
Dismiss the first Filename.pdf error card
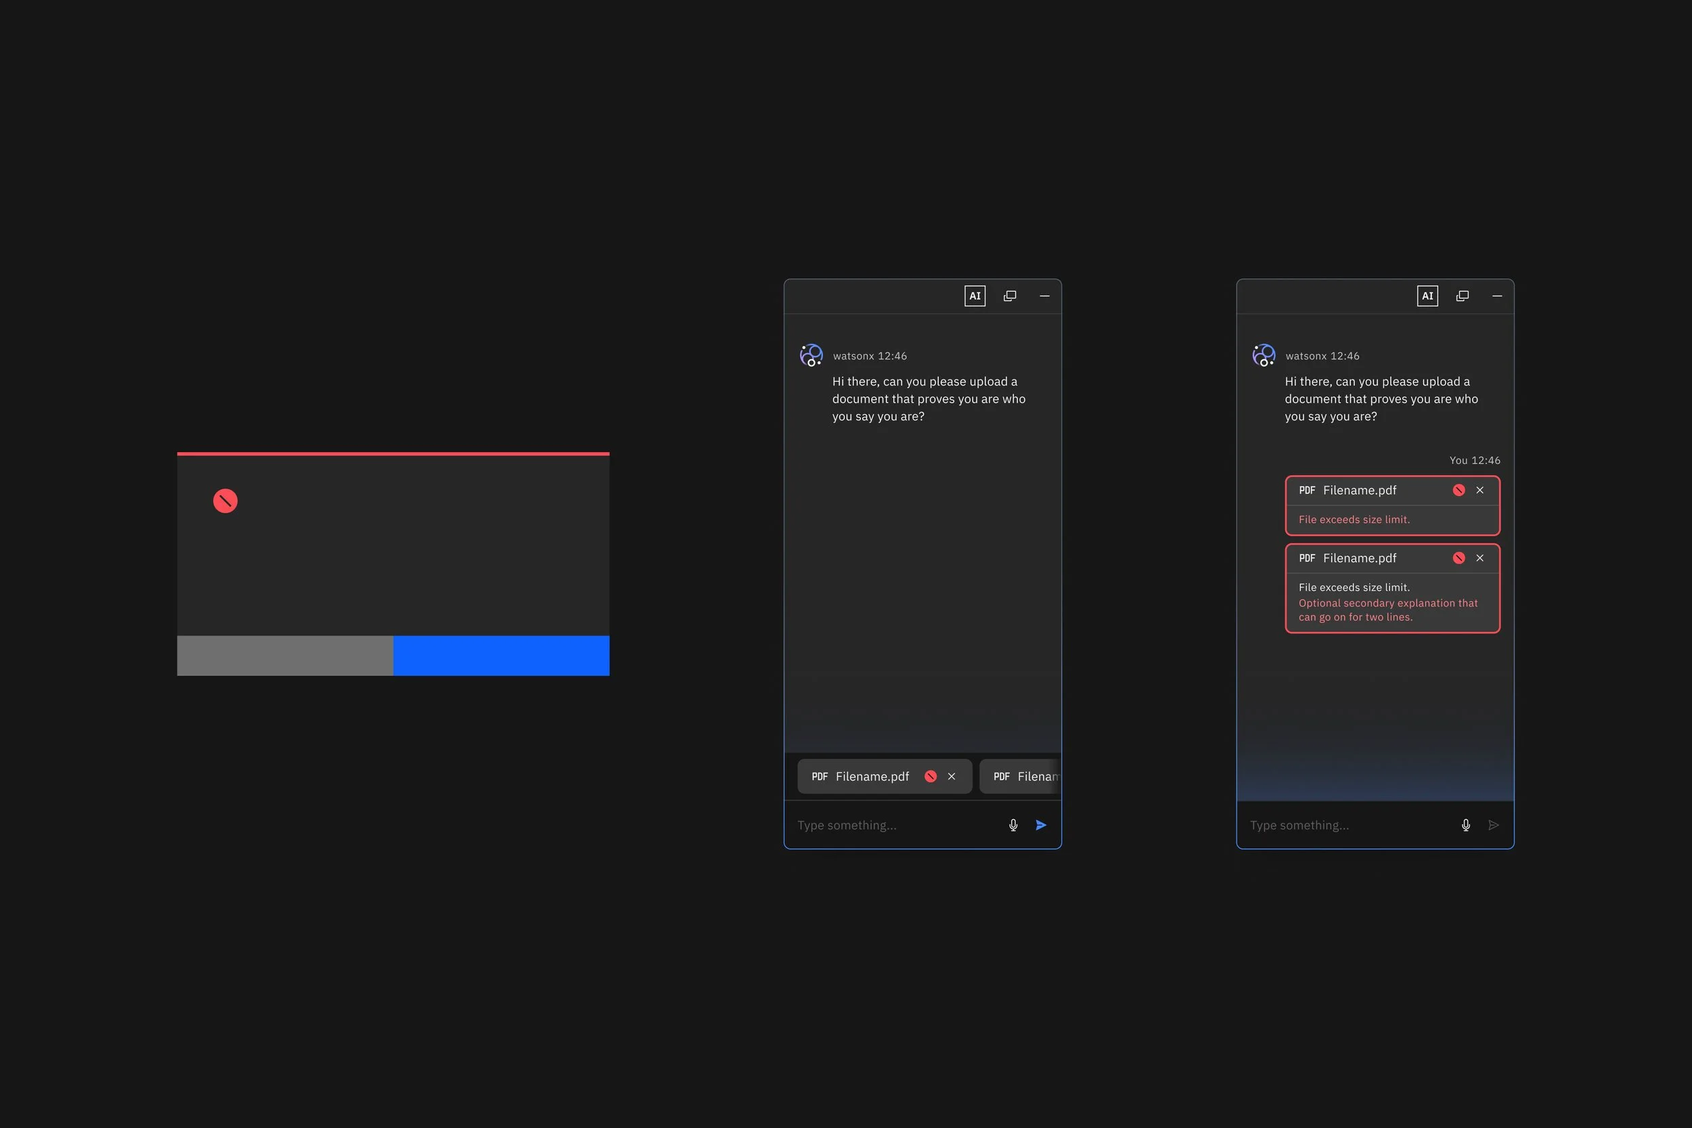point(1479,490)
